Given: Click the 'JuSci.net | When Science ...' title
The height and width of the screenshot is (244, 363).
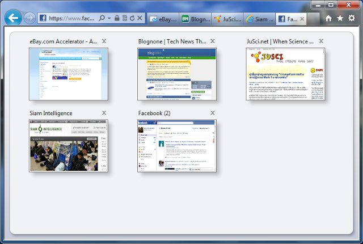Looking at the screenshot, I should coord(280,41).
